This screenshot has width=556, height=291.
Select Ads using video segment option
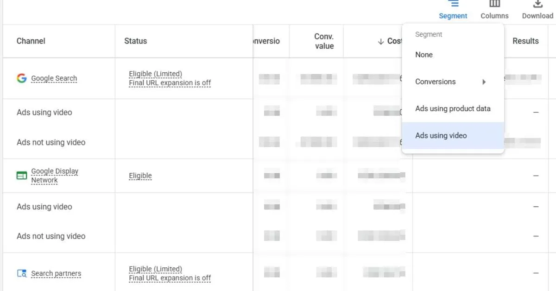(x=441, y=135)
